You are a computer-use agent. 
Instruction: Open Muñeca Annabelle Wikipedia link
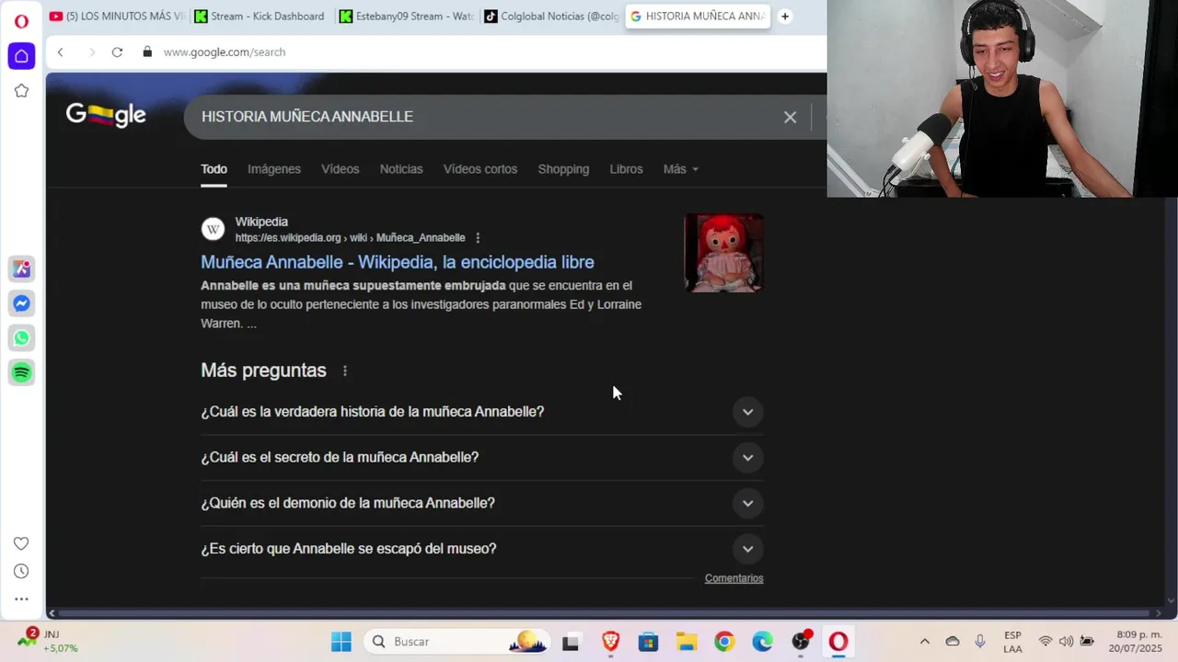(398, 262)
